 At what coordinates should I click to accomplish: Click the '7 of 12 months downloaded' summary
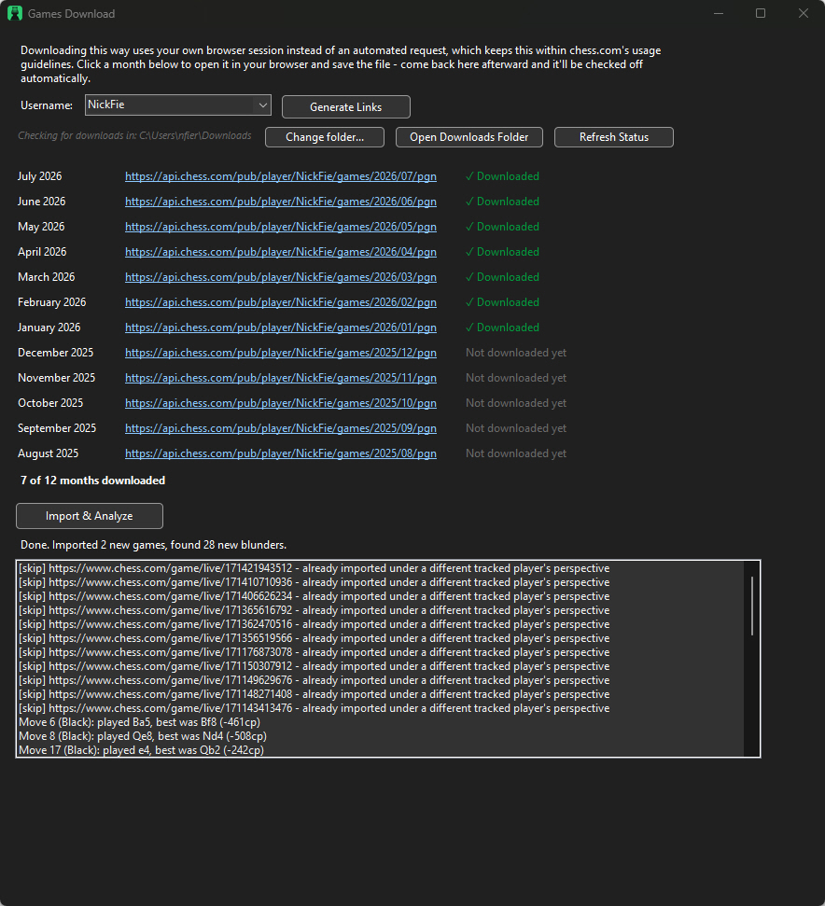[93, 481]
